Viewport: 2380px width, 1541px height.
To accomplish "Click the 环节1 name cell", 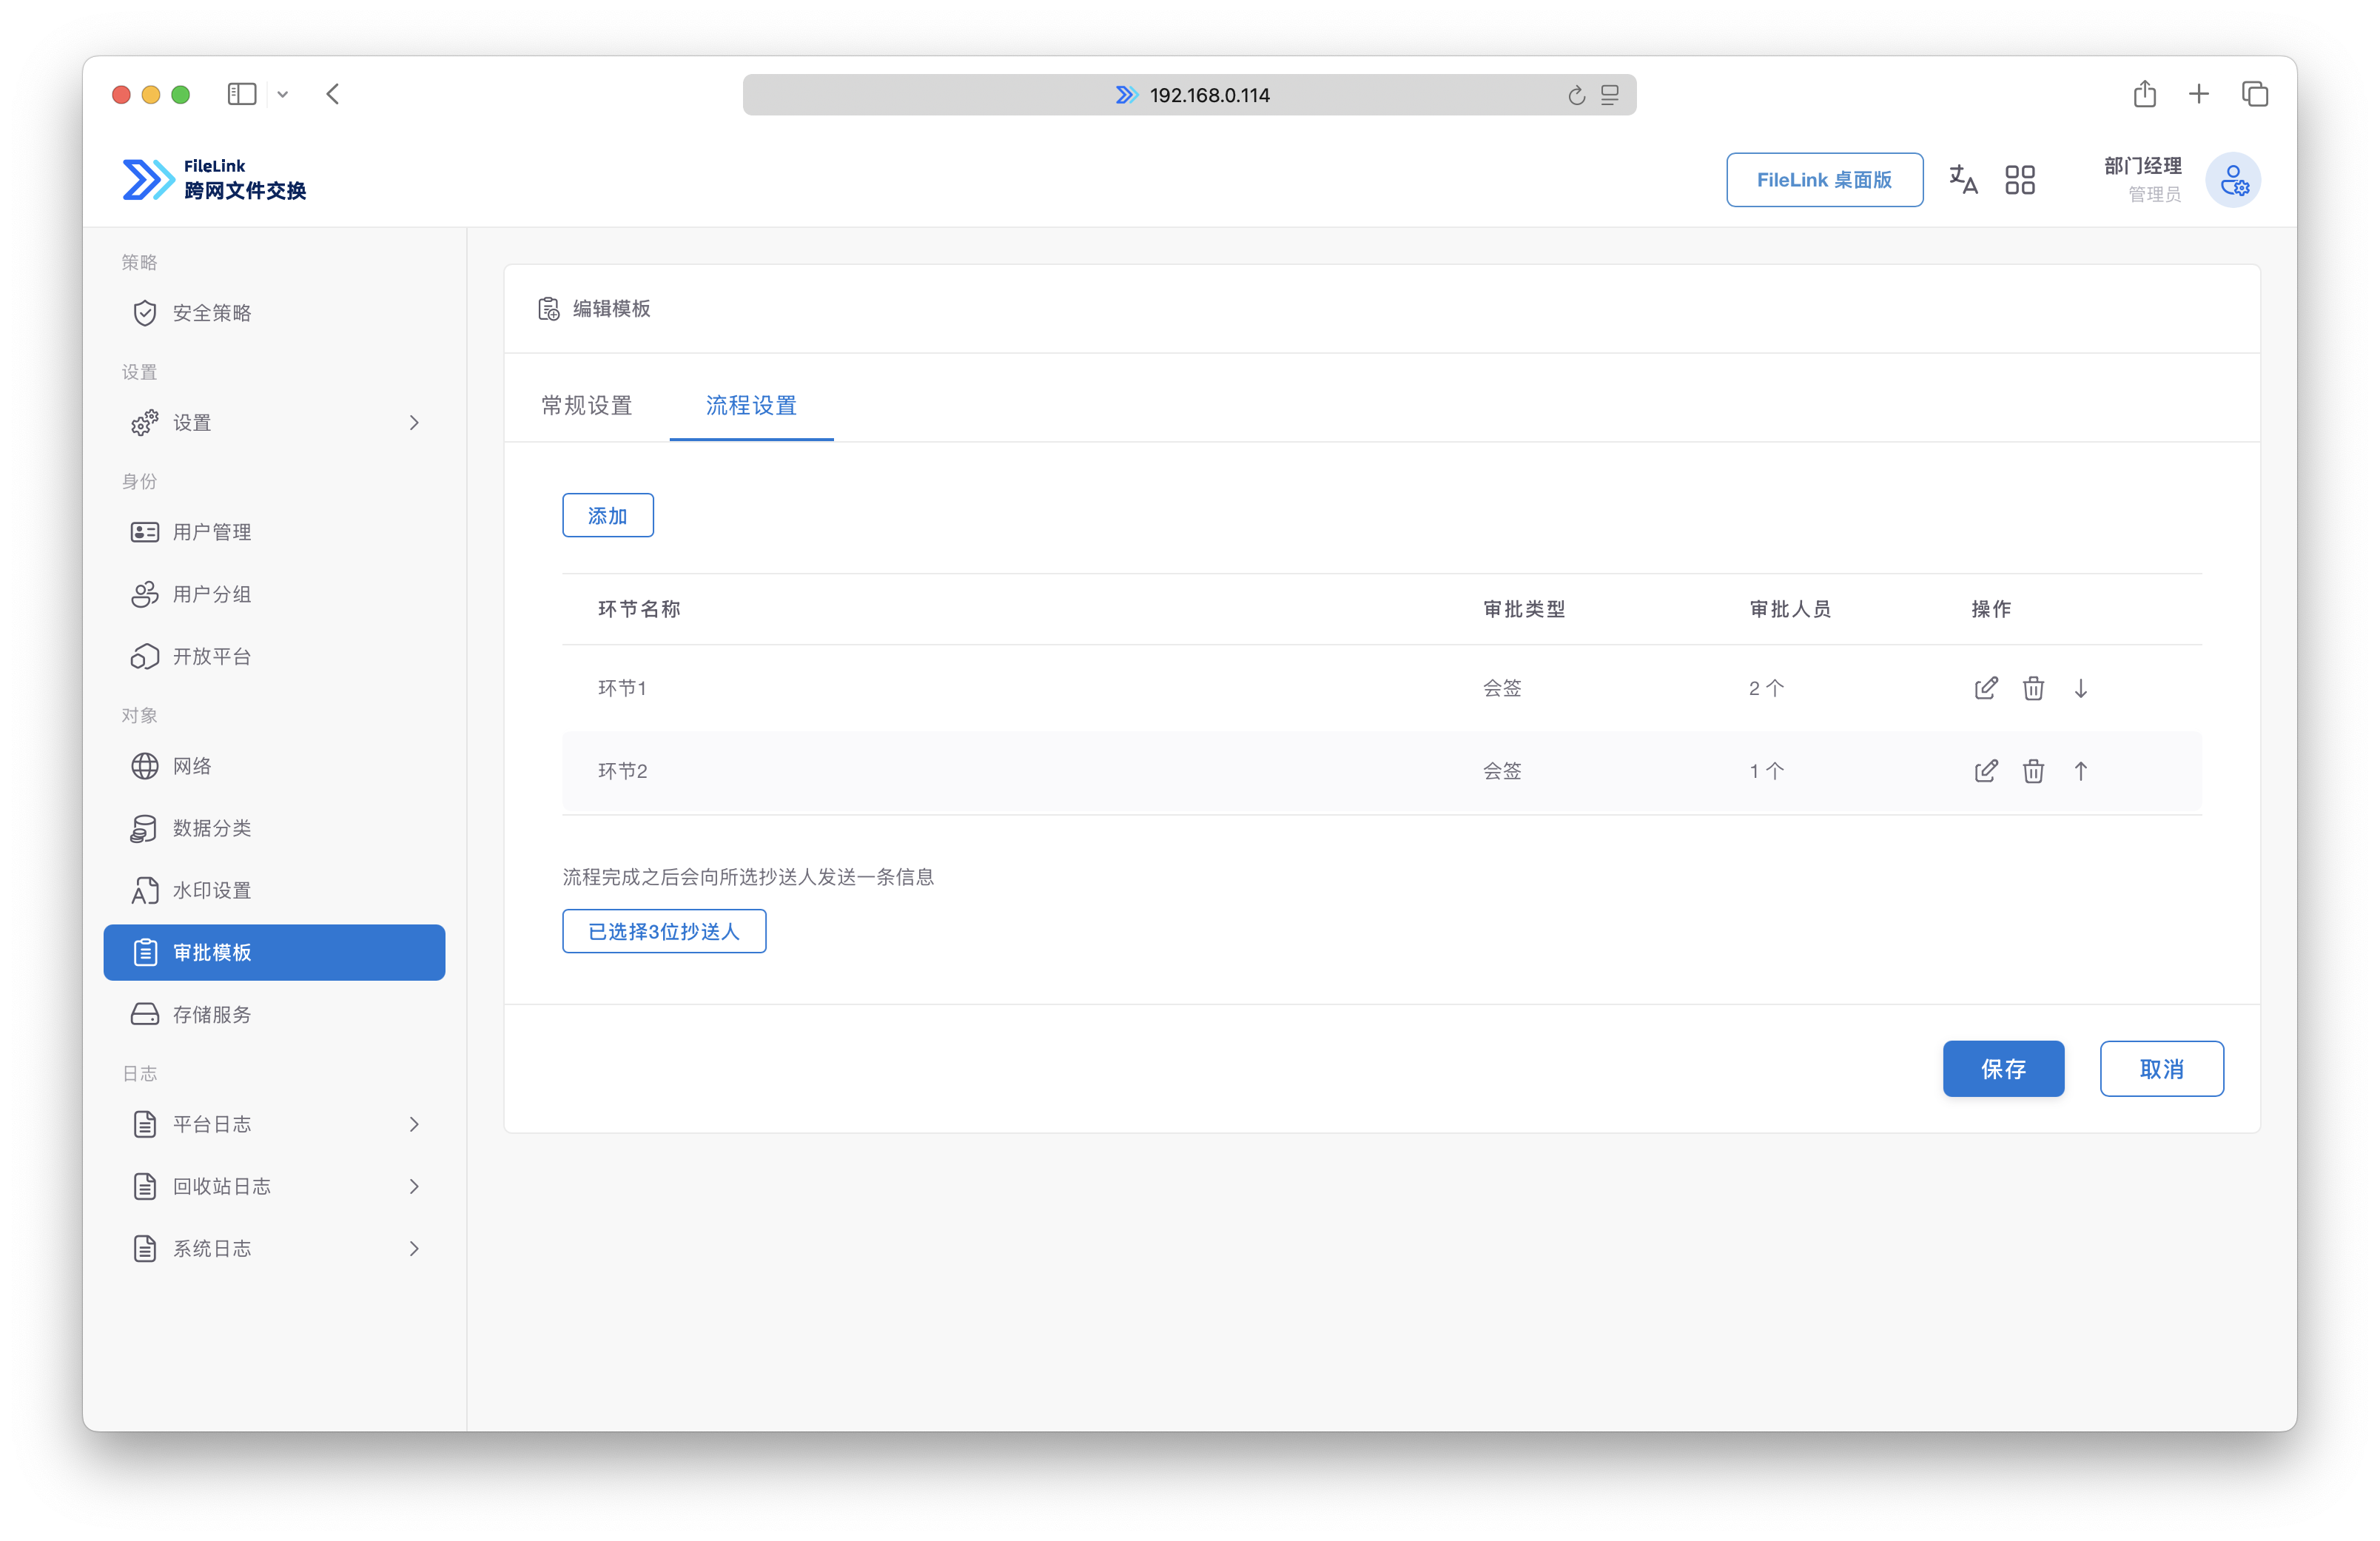I will click(622, 688).
